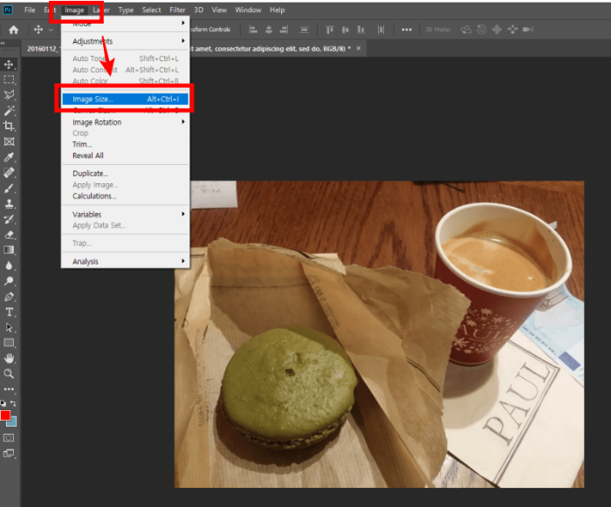Open the red foreground color swatch
This screenshot has width=611, height=507.
point(5,415)
